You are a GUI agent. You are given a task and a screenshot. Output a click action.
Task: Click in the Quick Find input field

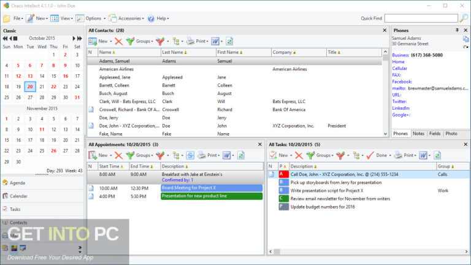tap(421, 18)
